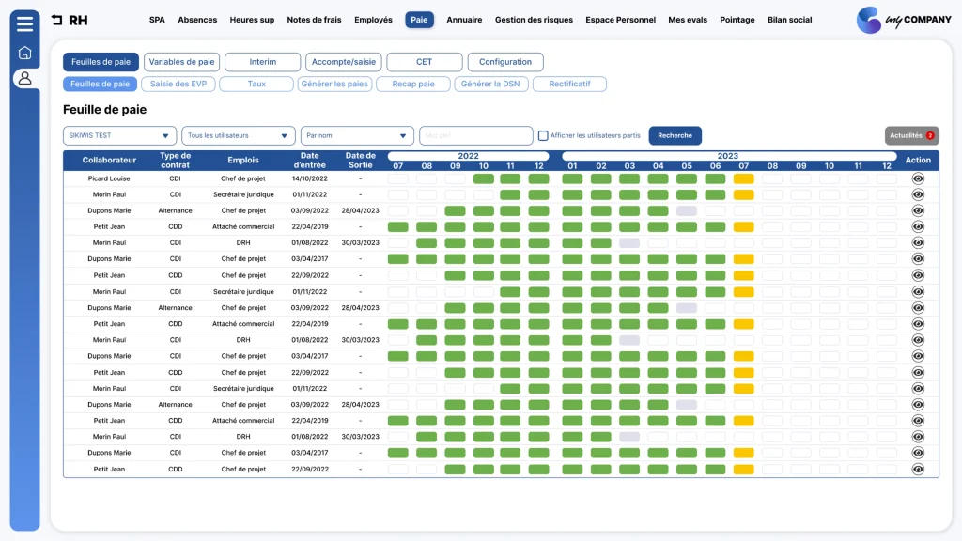Open Générer la DSN sub-tab
The image size is (962, 541).
pos(490,84)
